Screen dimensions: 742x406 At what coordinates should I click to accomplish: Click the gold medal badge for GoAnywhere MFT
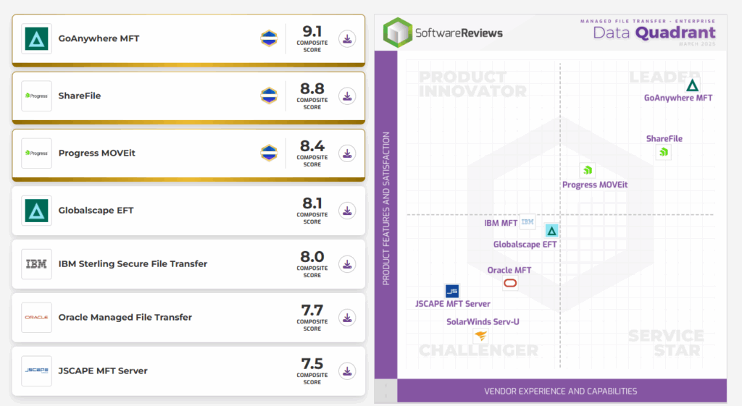tap(269, 38)
